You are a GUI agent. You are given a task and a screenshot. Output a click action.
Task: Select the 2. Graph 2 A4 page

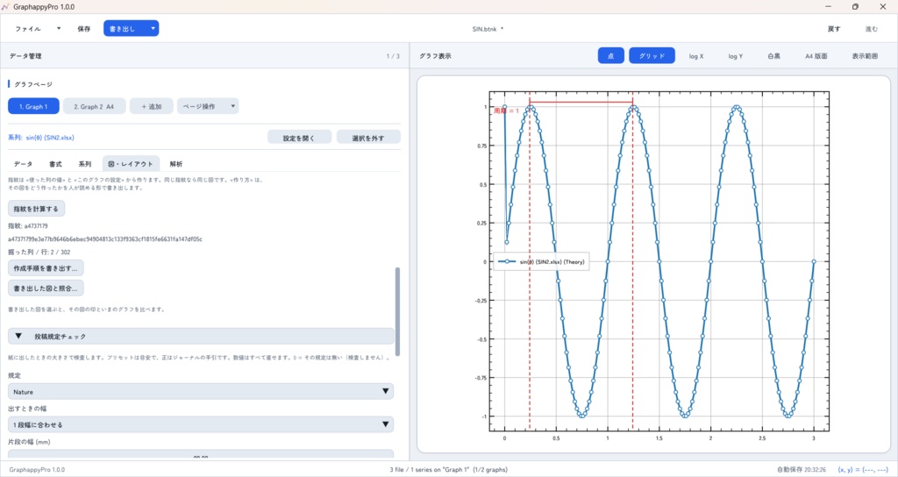(94, 106)
